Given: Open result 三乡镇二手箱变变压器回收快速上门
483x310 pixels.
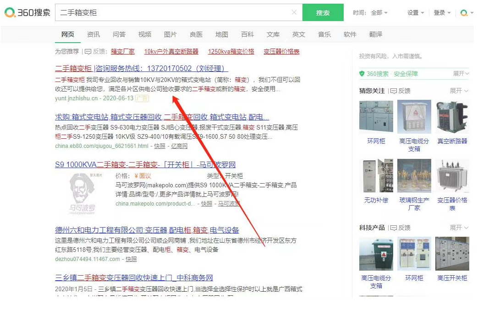Looking at the screenshot, I should pos(134,277).
